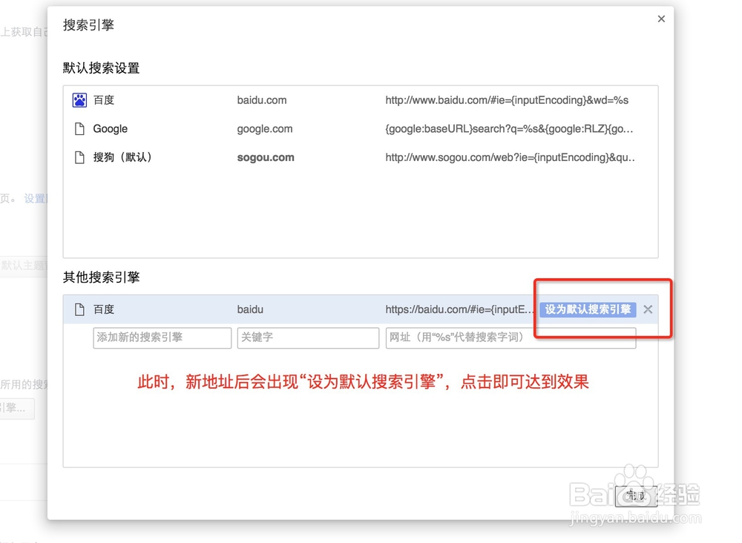Focus the 网址 URL input field
The image size is (742, 543).
point(510,338)
